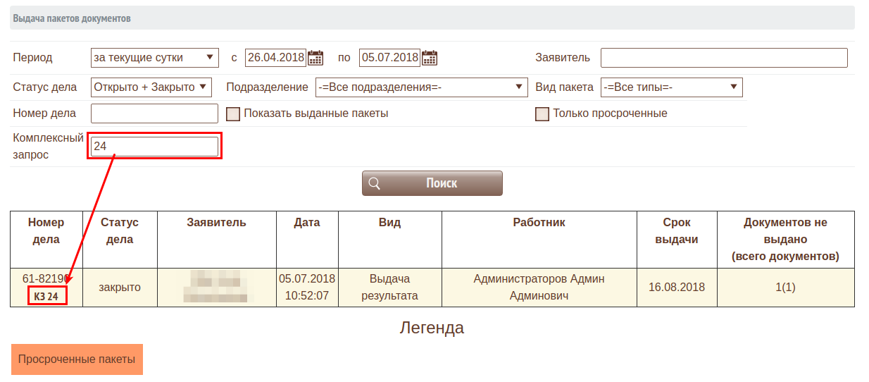Toggle 'Только просроченные' checkbox
Image resolution: width=869 pixels, height=382 pixels.
coord(542,114)
